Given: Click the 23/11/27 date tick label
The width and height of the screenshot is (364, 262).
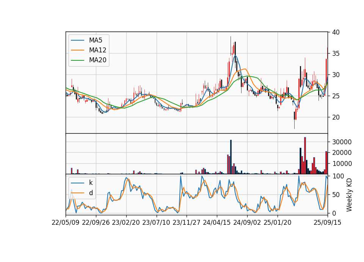Looking at the screenshot, I should tap(187, 223).
